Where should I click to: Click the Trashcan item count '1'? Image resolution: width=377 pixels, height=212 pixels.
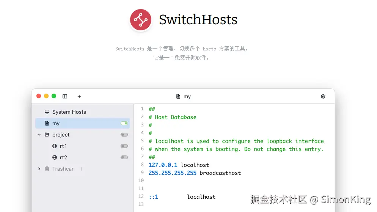point(81,169)
